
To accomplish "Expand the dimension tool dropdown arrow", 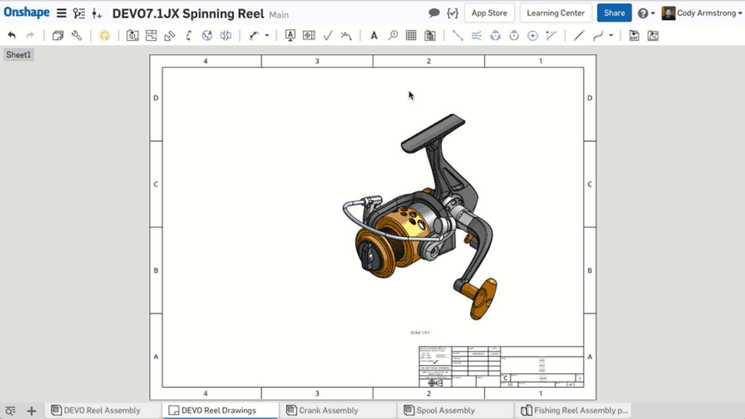I will [x=267, y=35].
